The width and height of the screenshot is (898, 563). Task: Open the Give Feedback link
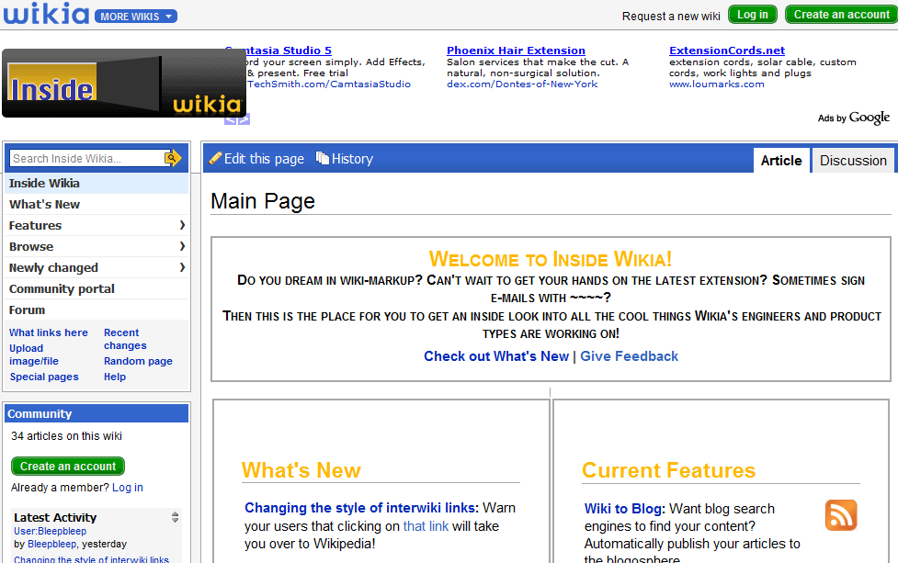(x=629, y=356)
